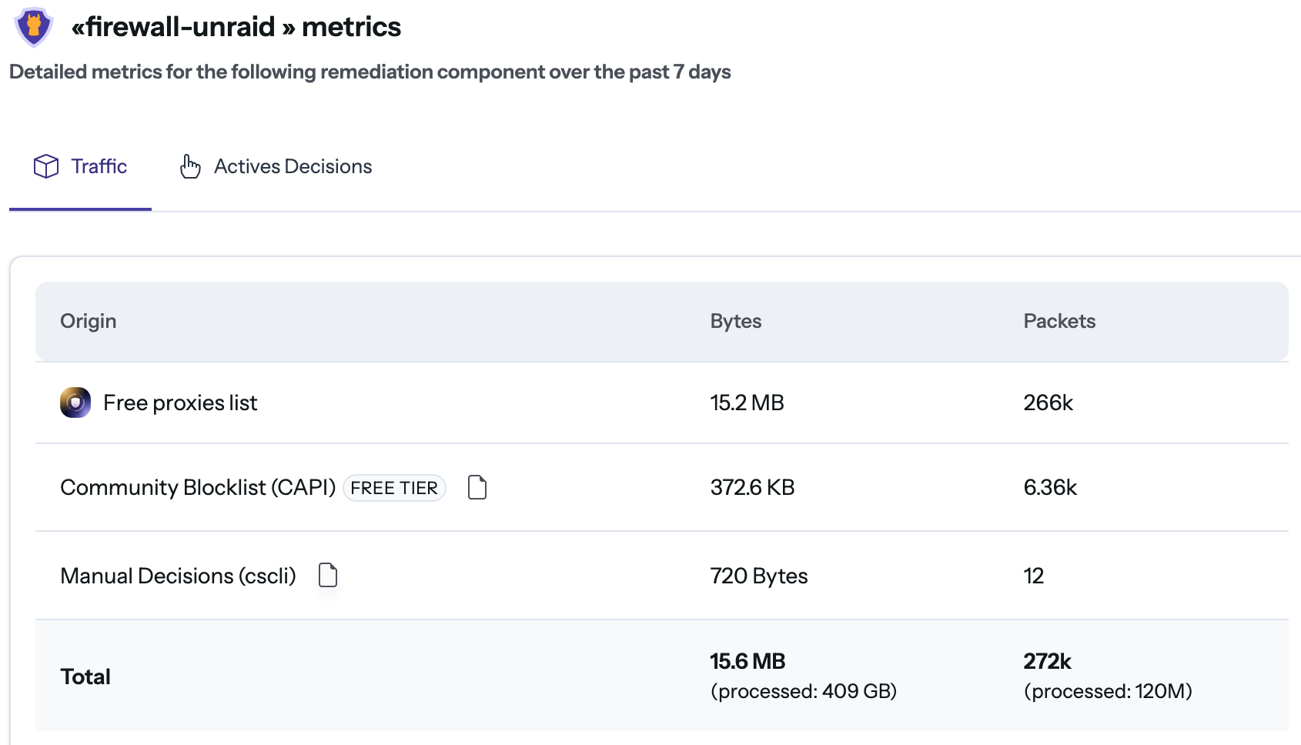Select the Free proxies list row label
1301x745 pixels.
180,403
